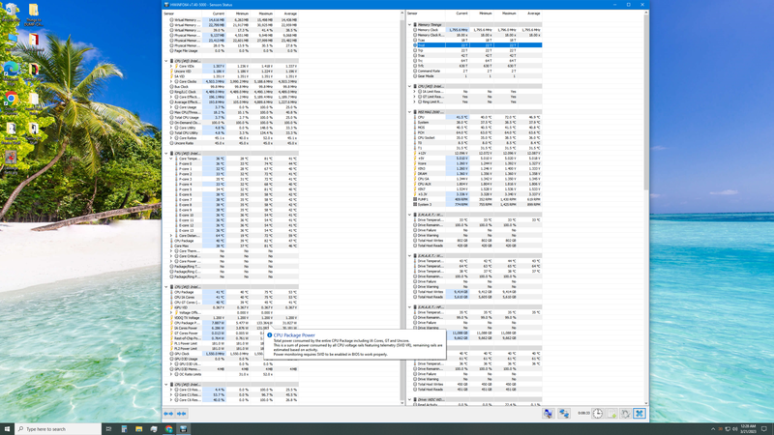Viewport: 774px width, 435px height.
Task: Expand the Core VIDs row
Action: pyautogui.click(x=171, y=66)
